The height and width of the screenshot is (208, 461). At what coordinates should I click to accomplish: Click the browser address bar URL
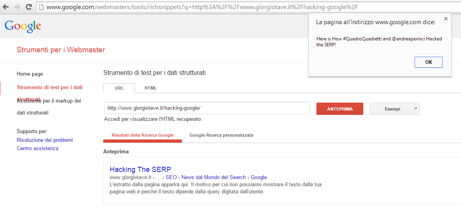pyautogui.click(x=202, y=7)
